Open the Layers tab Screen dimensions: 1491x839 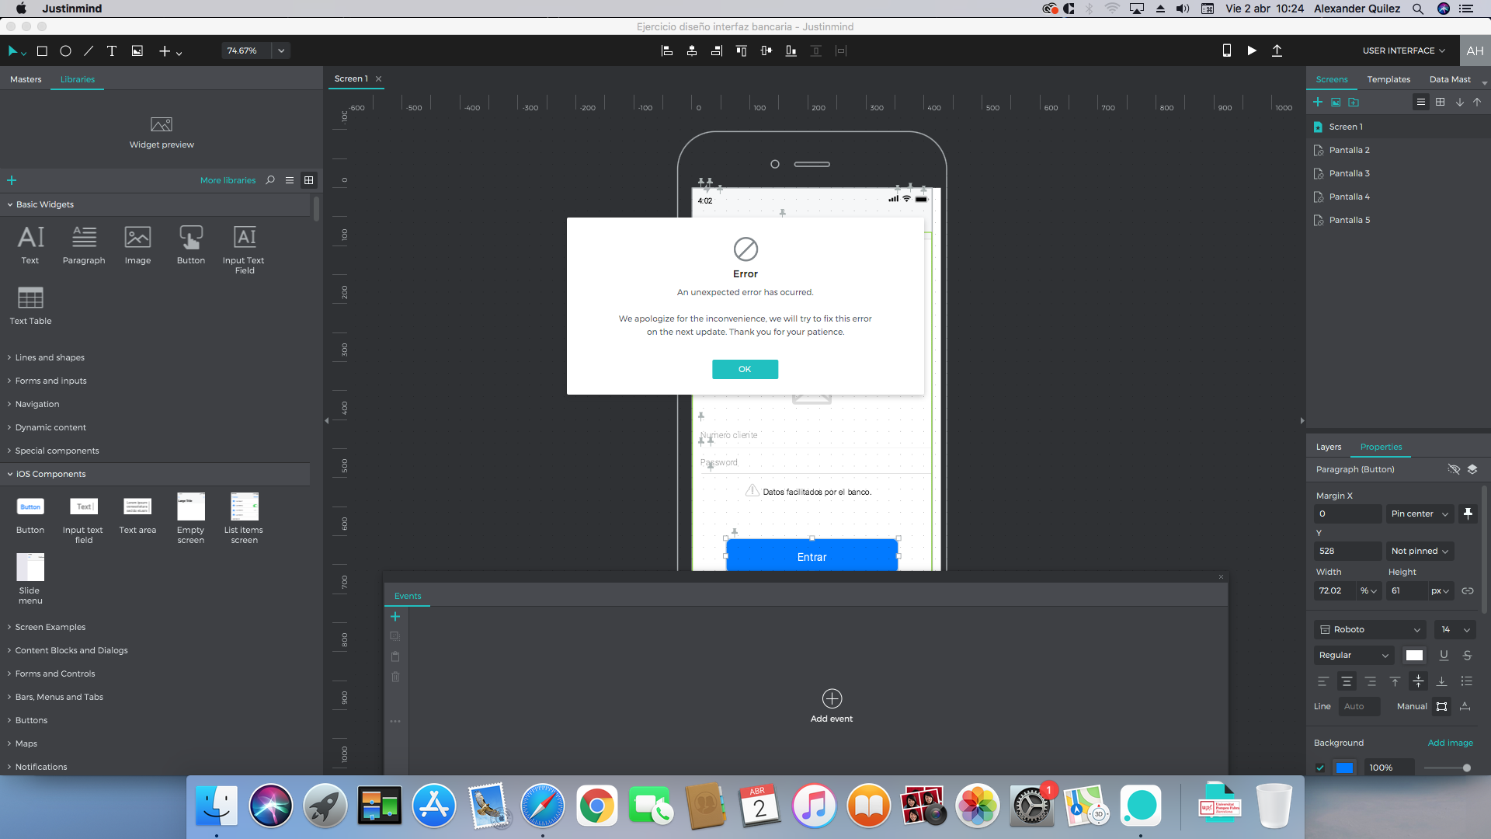[x=1328, y=447]
